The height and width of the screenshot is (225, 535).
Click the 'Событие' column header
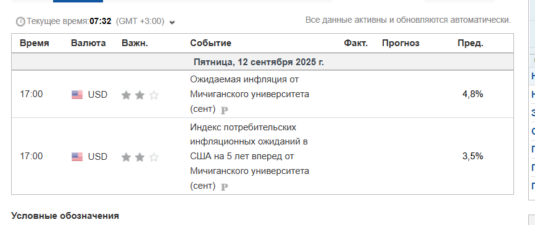pyautogui.click(x=210, y=43)
